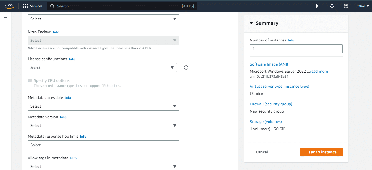Check the Specify CPU options checkbox

pyautogui.click(x=30, y=80)
